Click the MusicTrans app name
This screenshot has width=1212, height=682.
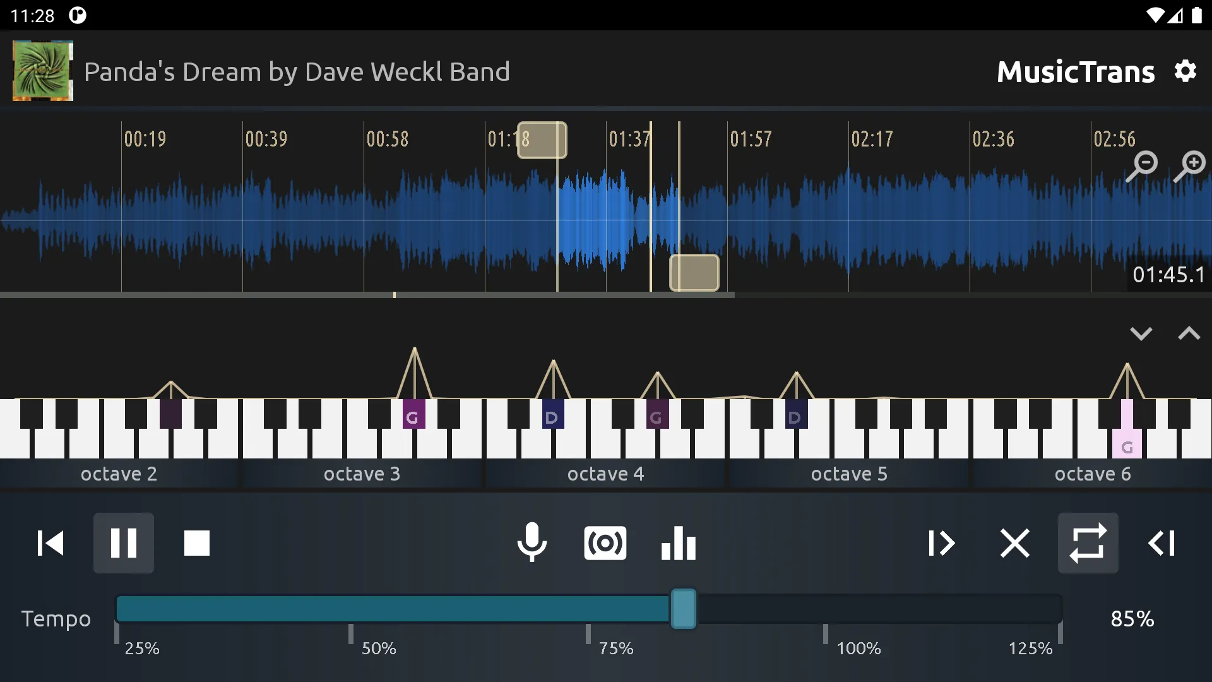click(1076, 72)
